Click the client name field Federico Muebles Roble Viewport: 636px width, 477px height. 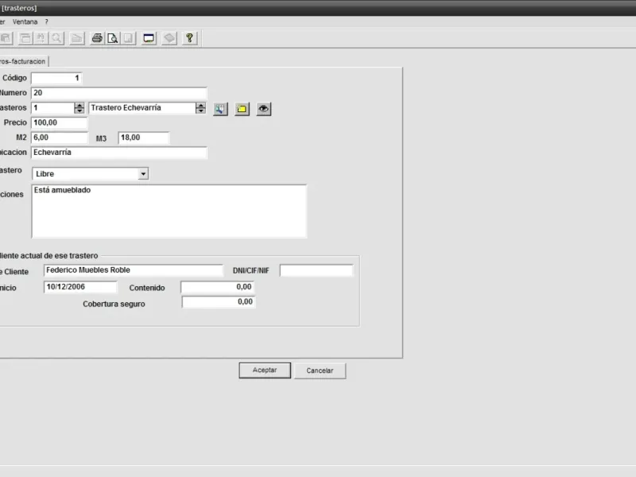point(134,270)
